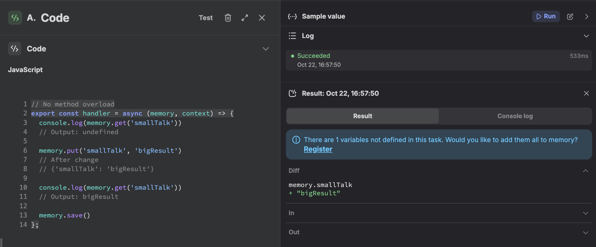
Task: Select the Result tab
Action: (362, 116)
